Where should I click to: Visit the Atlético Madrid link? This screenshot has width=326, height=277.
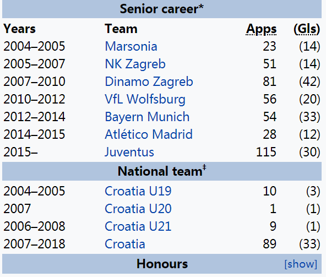pyautogui.click(x=149, y=134)
